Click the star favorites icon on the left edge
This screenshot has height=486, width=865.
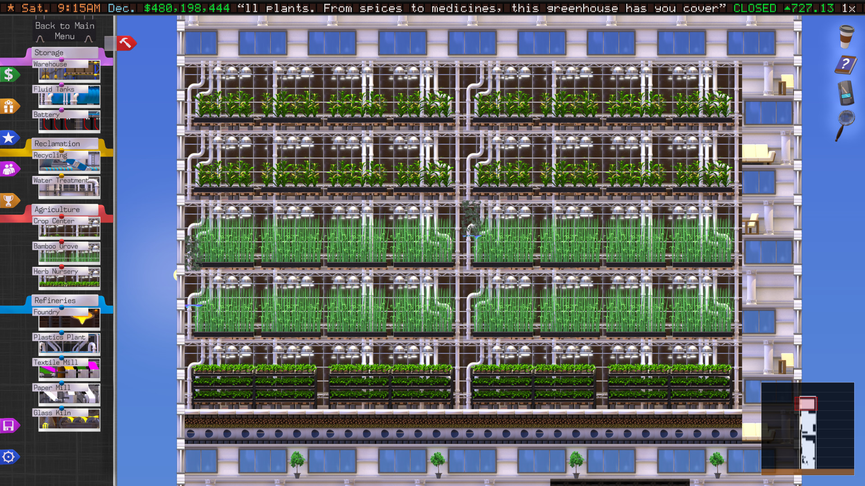8,138
